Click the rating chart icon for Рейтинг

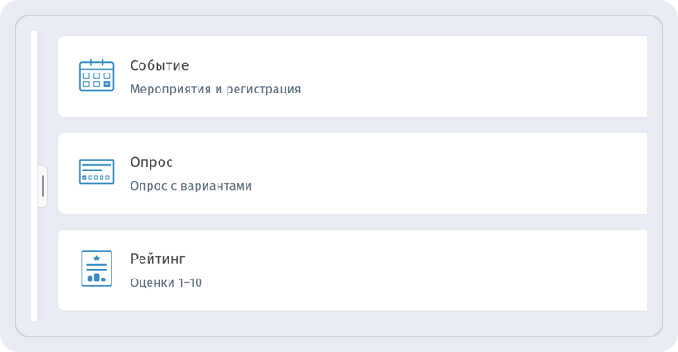pyautogui.click(x=96, y=269)
